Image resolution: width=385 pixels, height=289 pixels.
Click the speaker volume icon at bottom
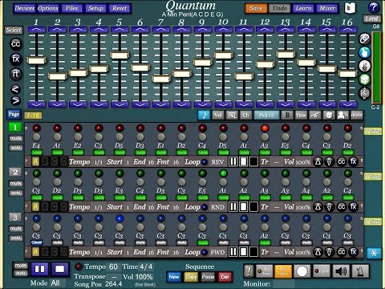(x=341, y=271)
